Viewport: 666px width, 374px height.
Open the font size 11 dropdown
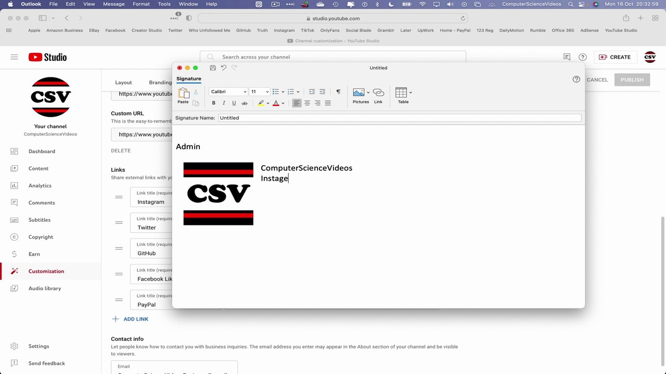point(260,91)
